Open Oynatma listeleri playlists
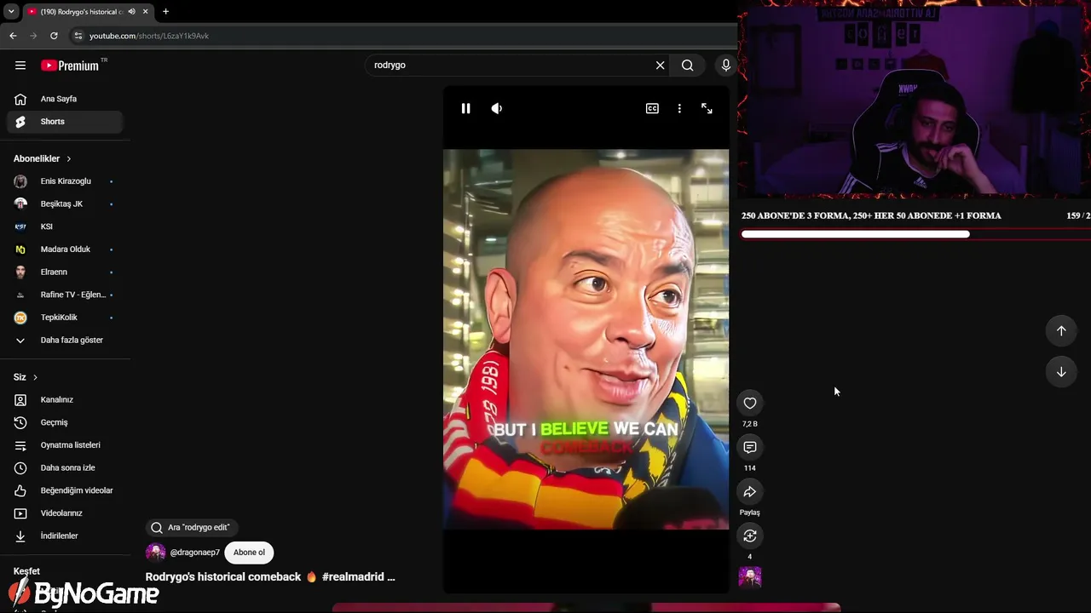 [65, 445]
